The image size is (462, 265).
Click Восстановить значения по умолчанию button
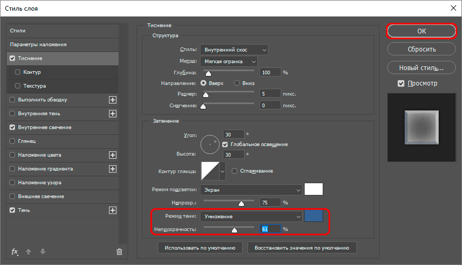tap(302, 248)
